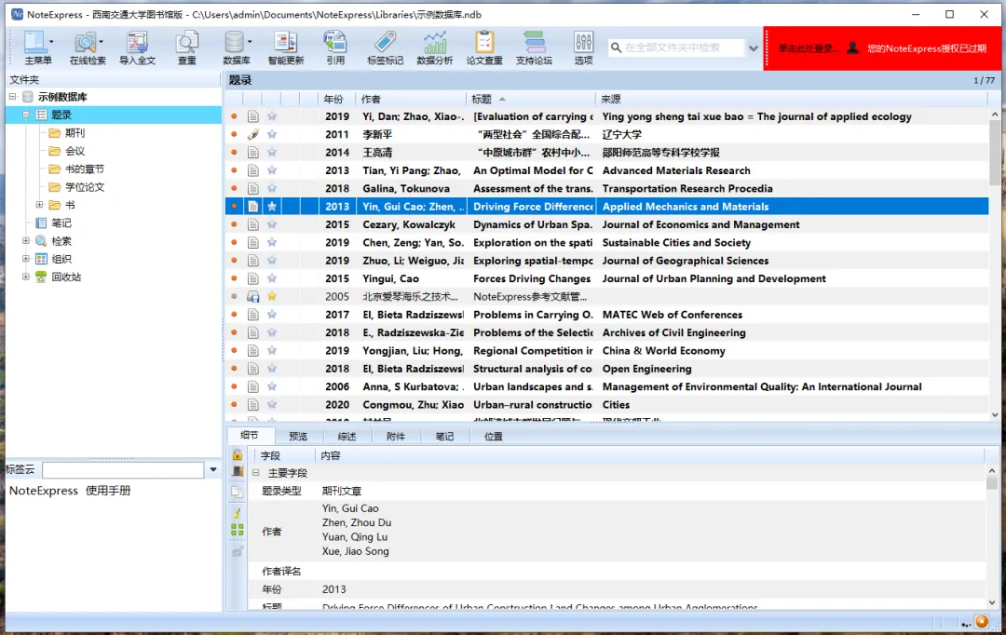Switch to the 综述 tab
The height and width of the screenshot is (635, 1006).
[347, 436]
